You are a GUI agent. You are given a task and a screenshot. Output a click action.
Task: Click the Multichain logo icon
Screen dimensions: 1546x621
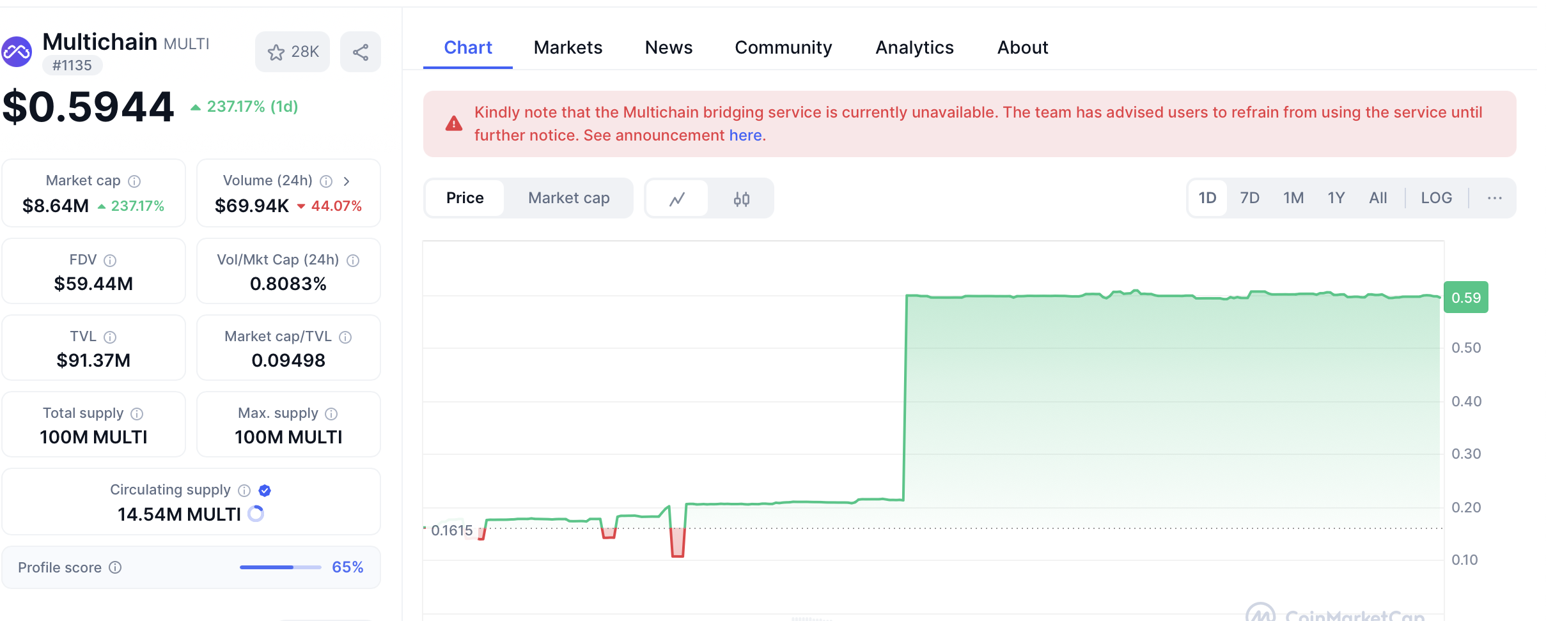pyautogui.click(x=17, y=52)
